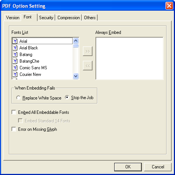The width and height of the screenshot is (175, 175).
Task: Click the fonts list scroll down arrow
Action: coord(76,76)
